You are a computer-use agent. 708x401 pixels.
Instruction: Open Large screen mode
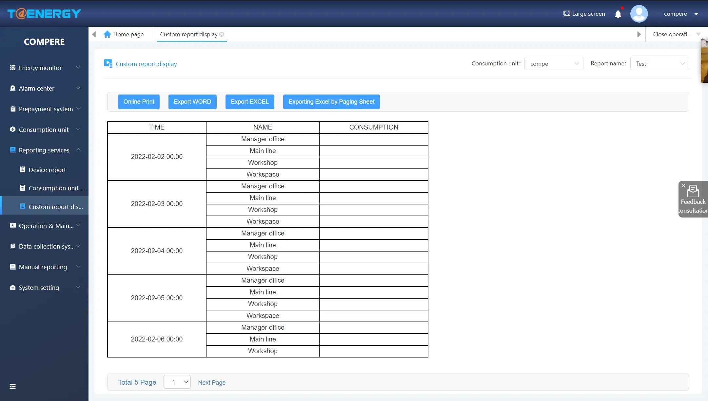(x=584, y=14)
